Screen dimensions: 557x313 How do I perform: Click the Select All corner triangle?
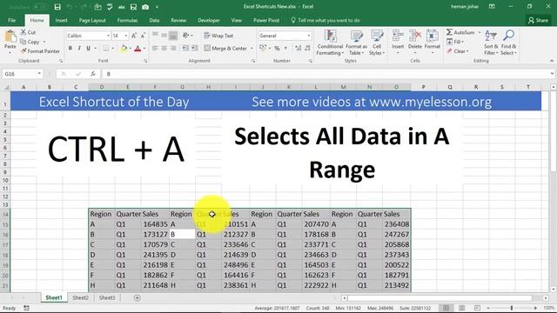point(6,87)
